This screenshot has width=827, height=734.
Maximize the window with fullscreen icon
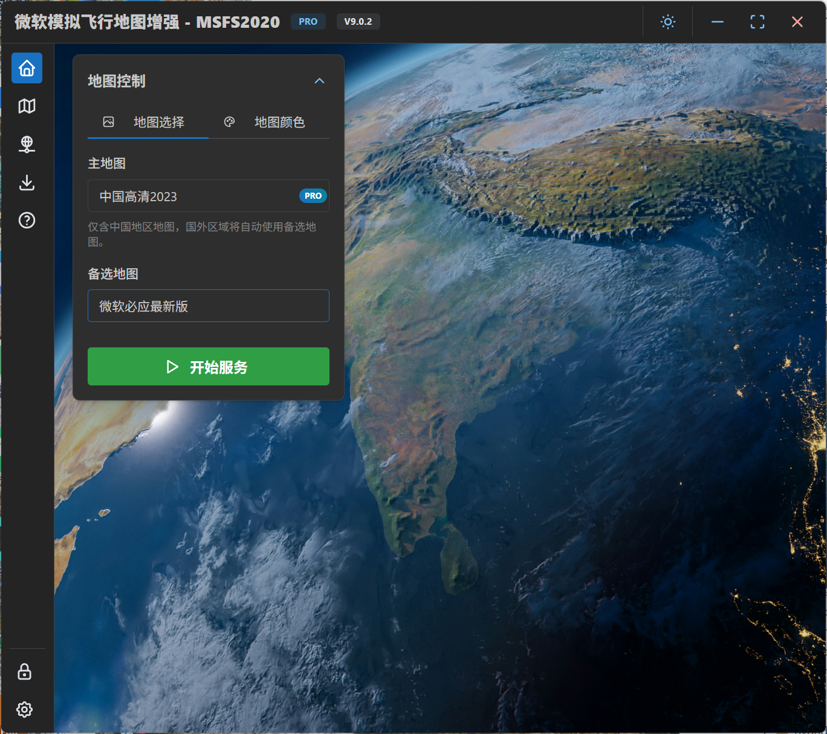[757, 22]
